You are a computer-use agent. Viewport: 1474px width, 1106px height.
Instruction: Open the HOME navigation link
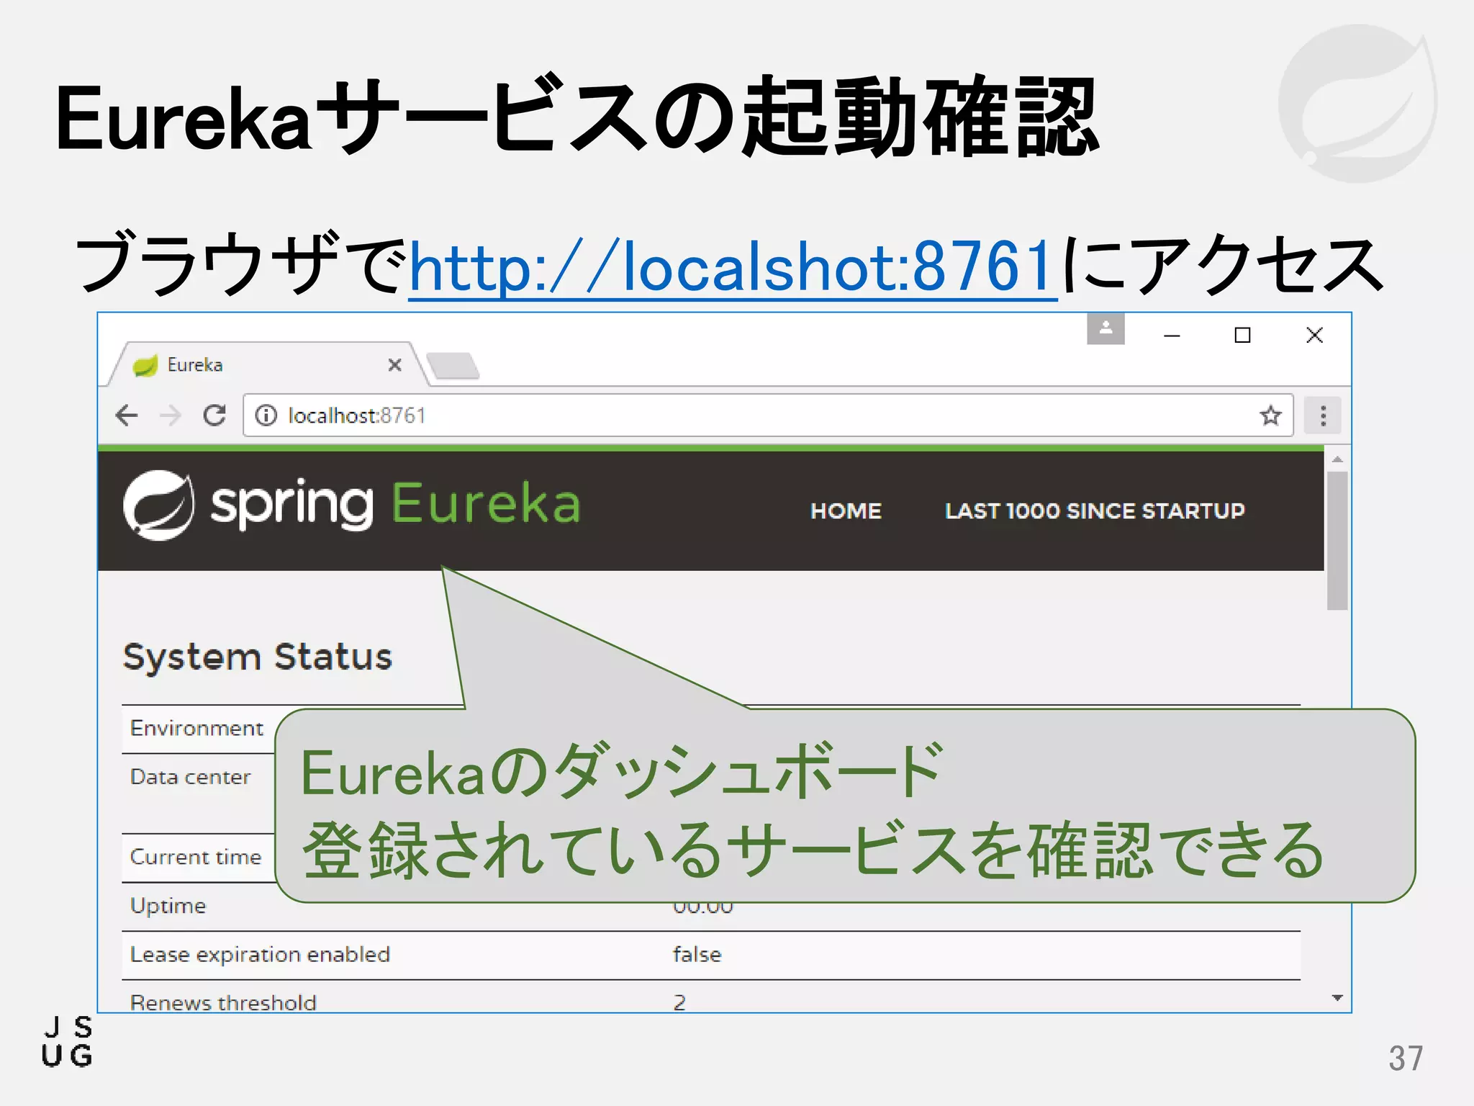coord(846,511)
